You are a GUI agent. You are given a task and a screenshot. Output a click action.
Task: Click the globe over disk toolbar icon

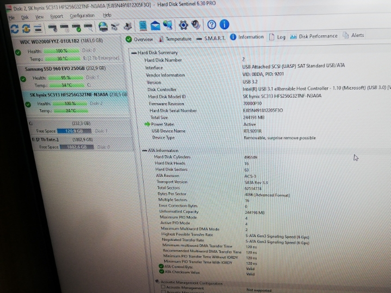[103, 27]
